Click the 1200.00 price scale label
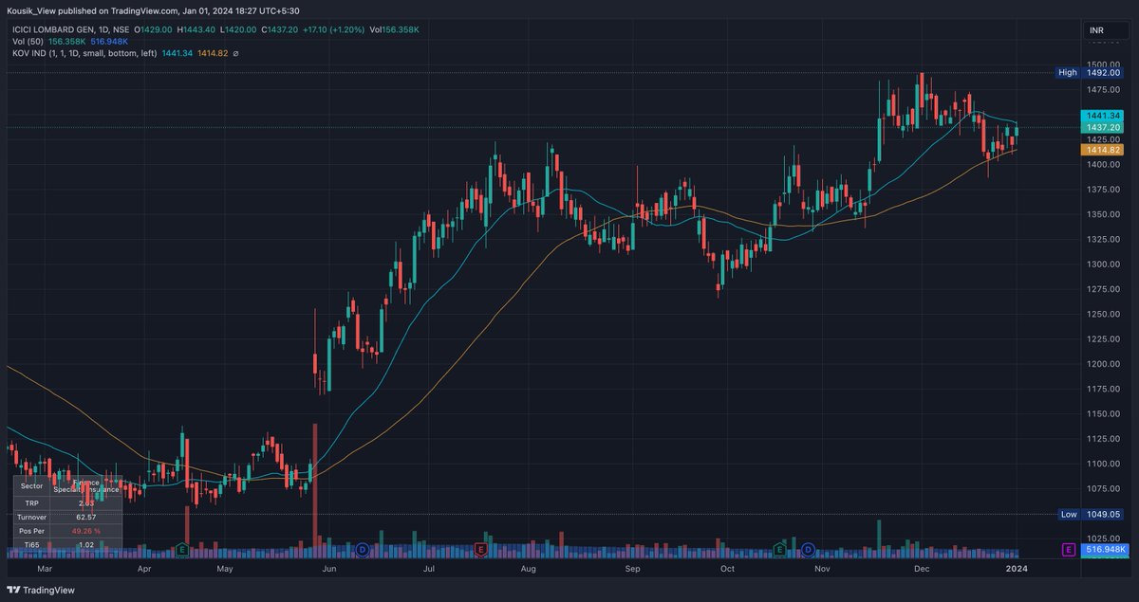 click(1101, 363)
